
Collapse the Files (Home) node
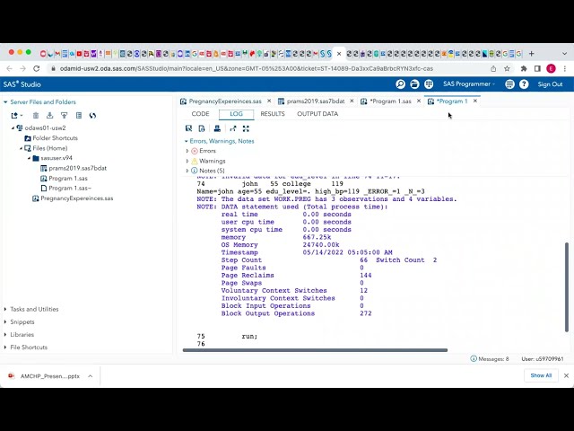(21, 148)
